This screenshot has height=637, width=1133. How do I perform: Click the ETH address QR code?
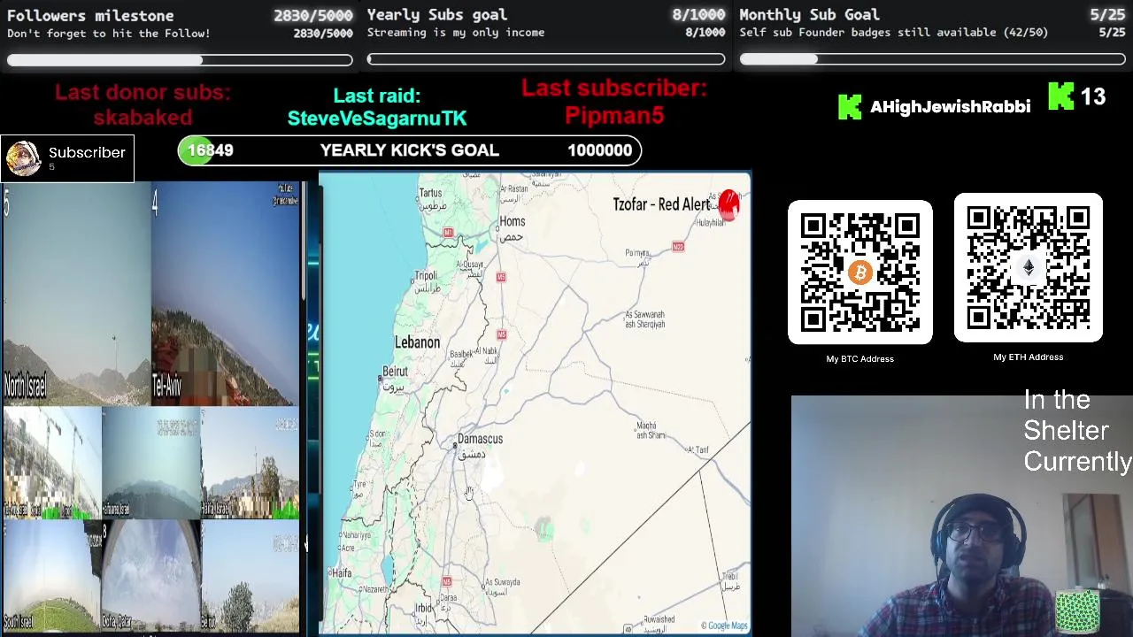point(1028,268)
